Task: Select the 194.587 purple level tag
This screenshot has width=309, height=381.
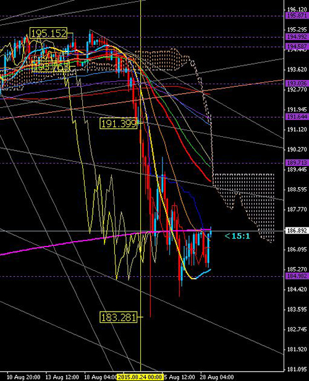Action: [x=297, y=46]
